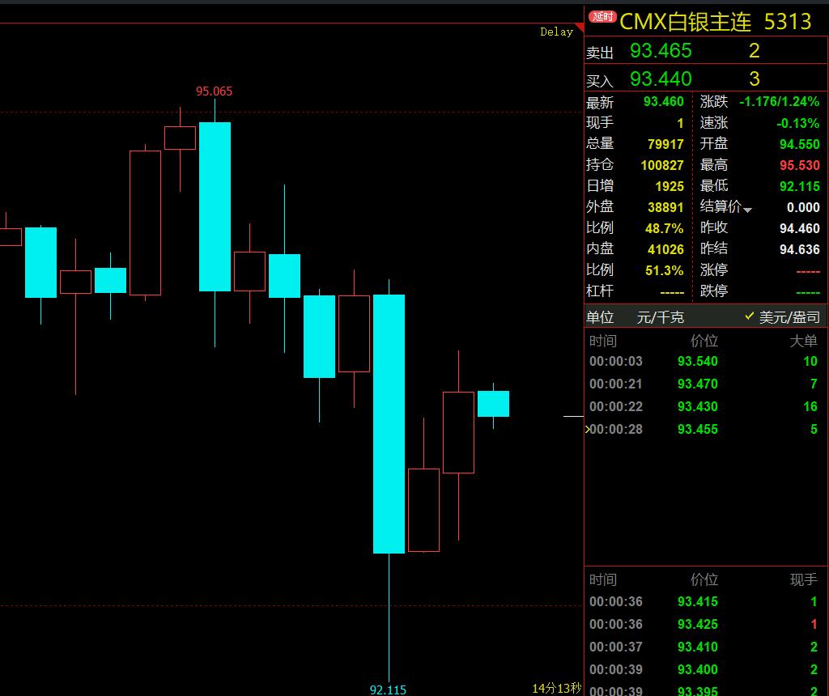This screenshot has width=829, height=696.
Task: Click the Delay label on chart
Action: pos(556,32)
